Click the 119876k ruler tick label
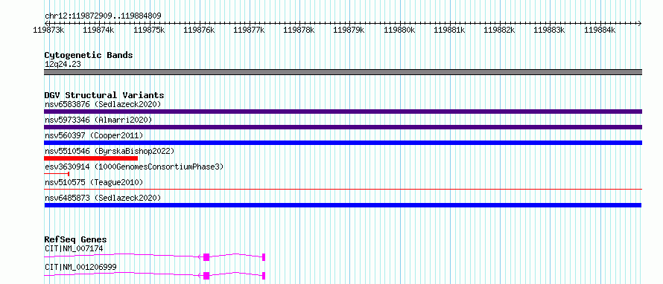The image size is (663, 284). pyautogui.click(x=199, y=30)
